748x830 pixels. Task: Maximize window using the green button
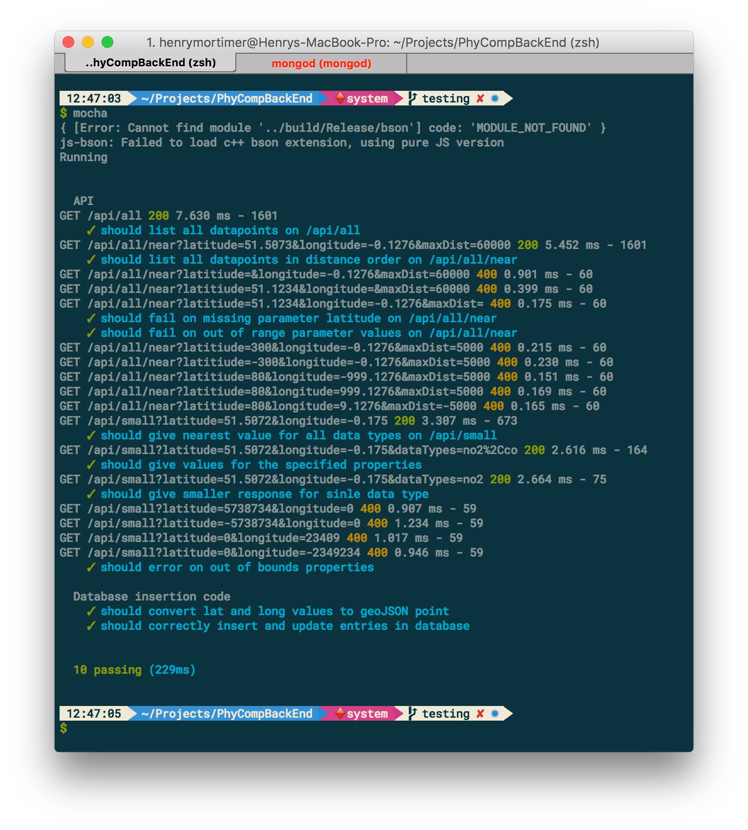point(107,42)
